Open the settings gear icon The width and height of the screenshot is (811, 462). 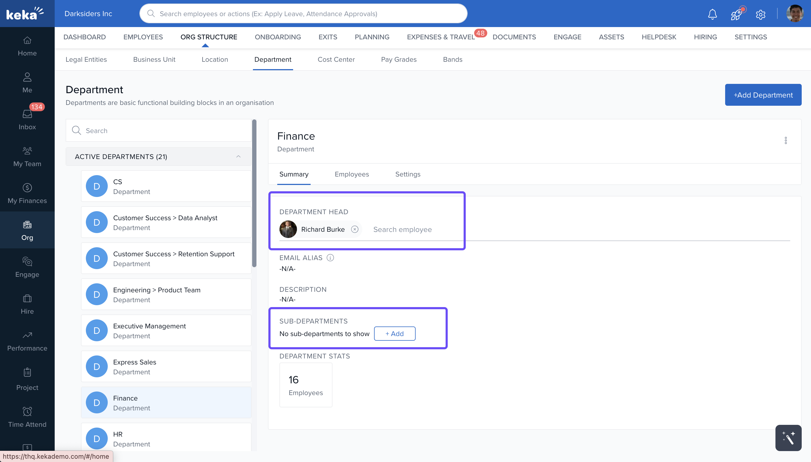click(760, 14)
